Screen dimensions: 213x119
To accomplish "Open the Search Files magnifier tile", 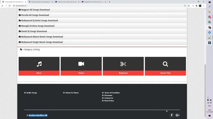I will (x=165, y=66).
